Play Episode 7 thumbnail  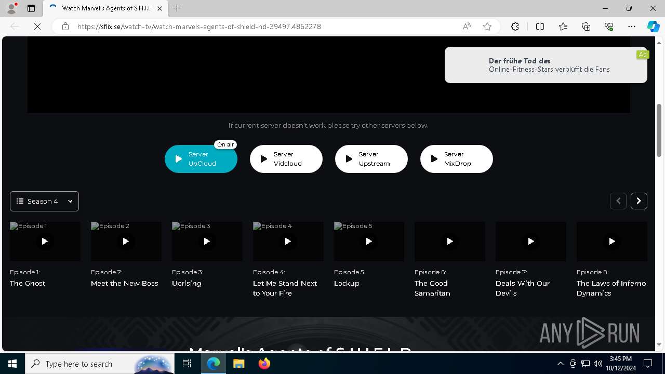coord(531,242)
